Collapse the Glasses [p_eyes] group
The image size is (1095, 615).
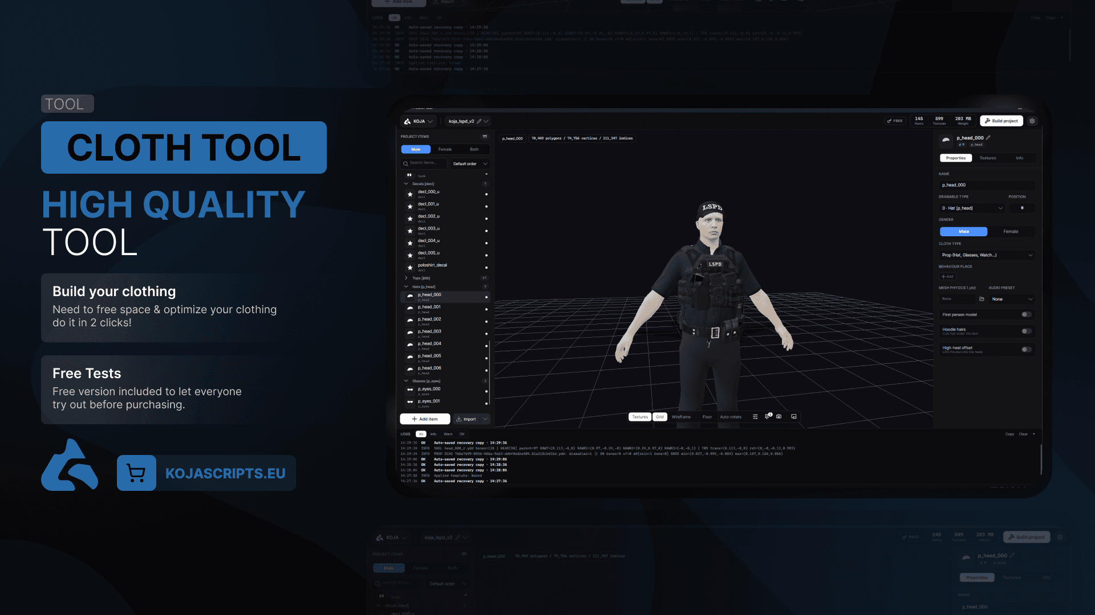coord(406,381)
